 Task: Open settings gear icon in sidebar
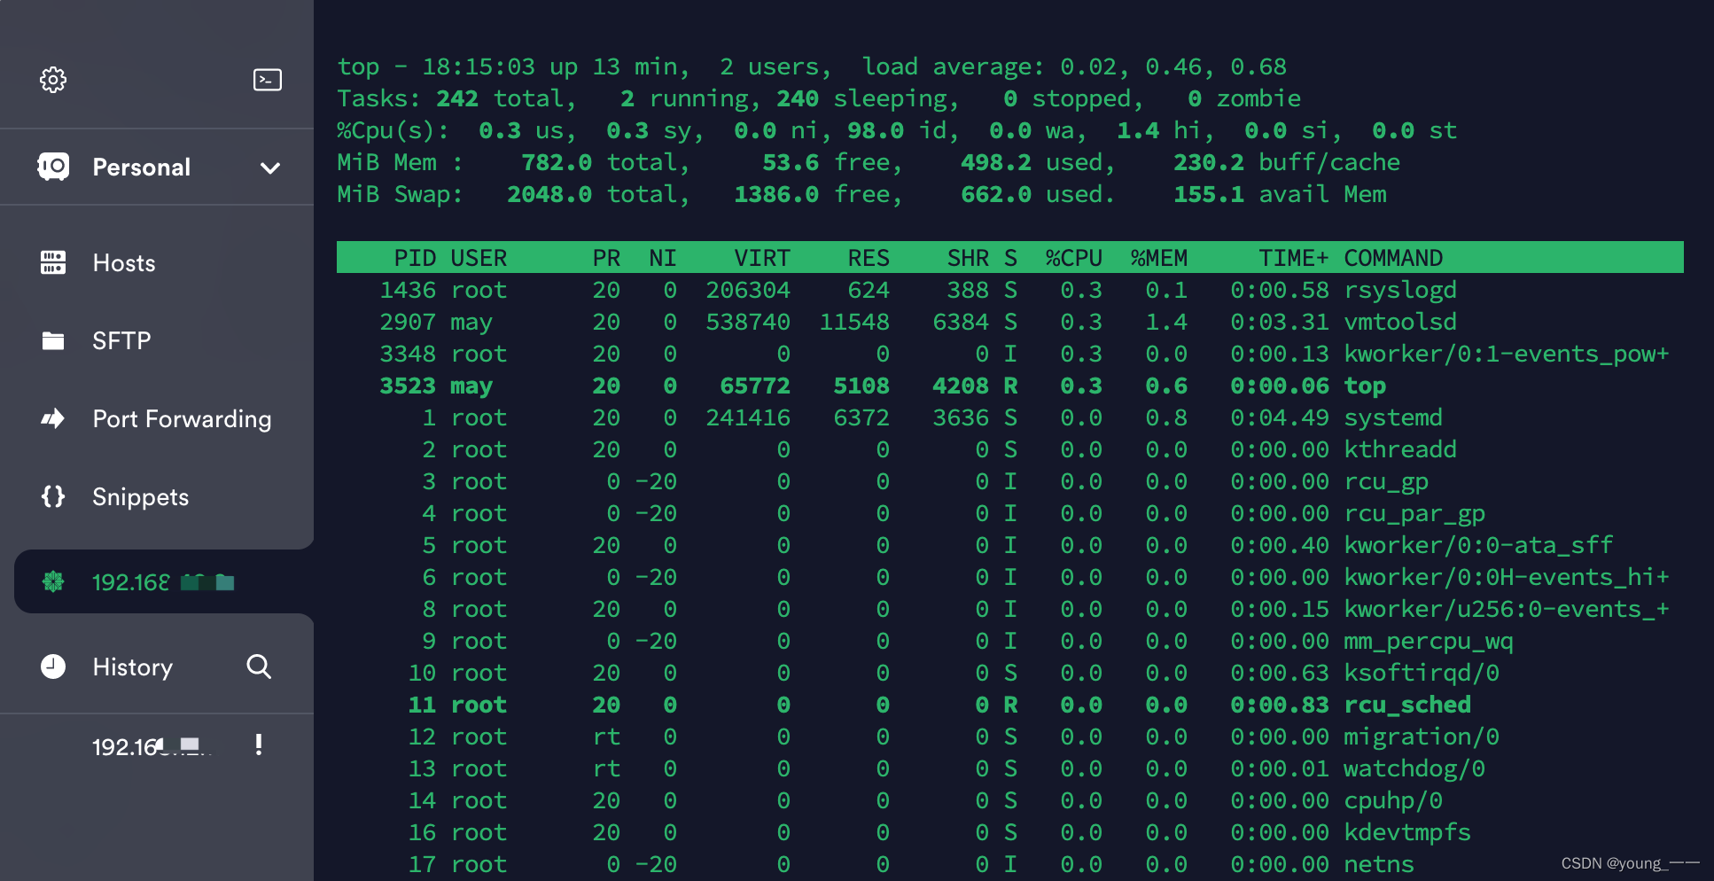coord(53,80)
